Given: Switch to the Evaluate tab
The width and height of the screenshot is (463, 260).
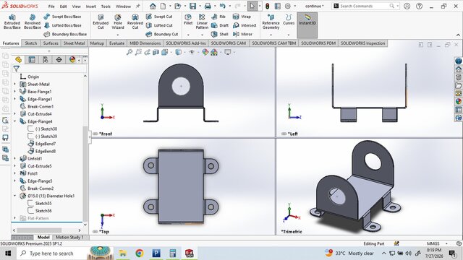Looking at the screenshot, I should [117, 43].
